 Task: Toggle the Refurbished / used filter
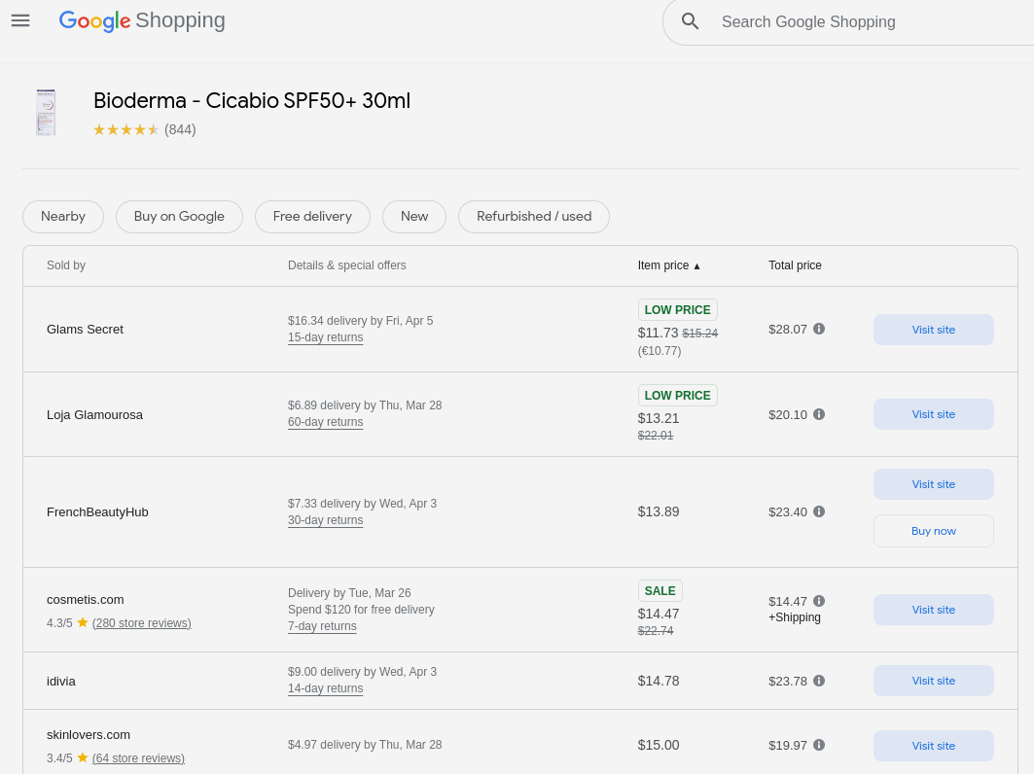click(534, 217)
